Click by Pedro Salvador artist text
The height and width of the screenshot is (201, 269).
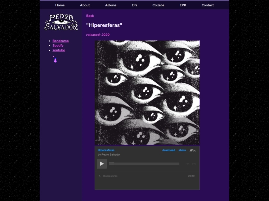click(x=109, y=155)
